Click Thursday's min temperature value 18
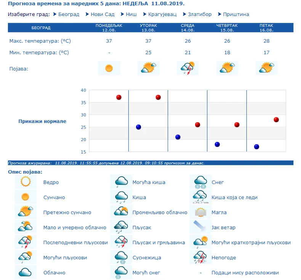Screen dimensions: 301x280 click(x=227, y=53)
